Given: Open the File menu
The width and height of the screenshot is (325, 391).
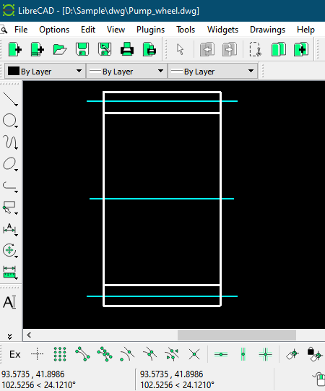Looking at the screenshot, I should 21,30.
